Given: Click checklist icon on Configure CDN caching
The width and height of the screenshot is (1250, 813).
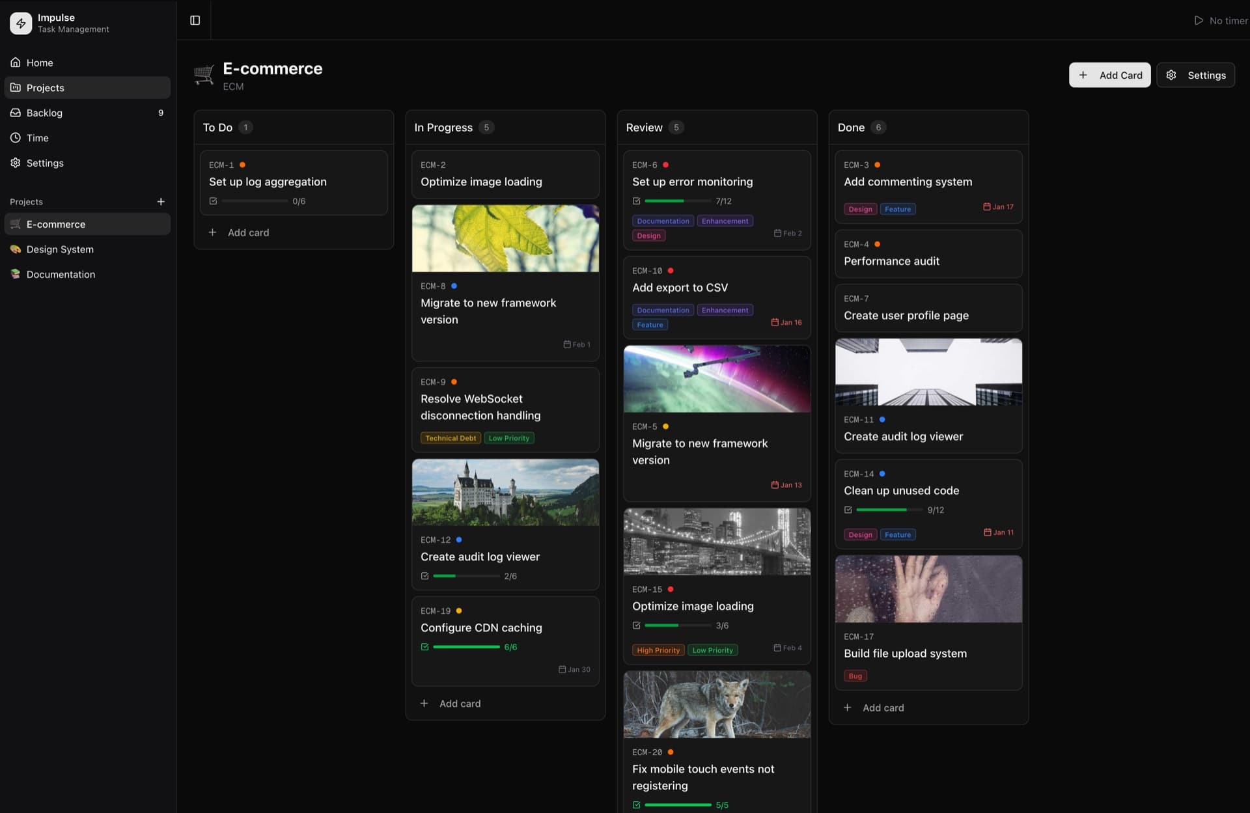Looking at the screenshot, I should [424, 647].
